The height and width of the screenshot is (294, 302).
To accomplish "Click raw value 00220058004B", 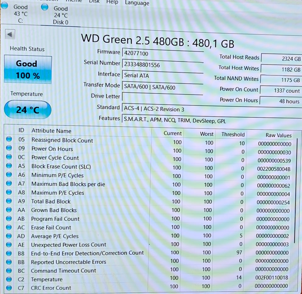I will [x=274, y=169].
